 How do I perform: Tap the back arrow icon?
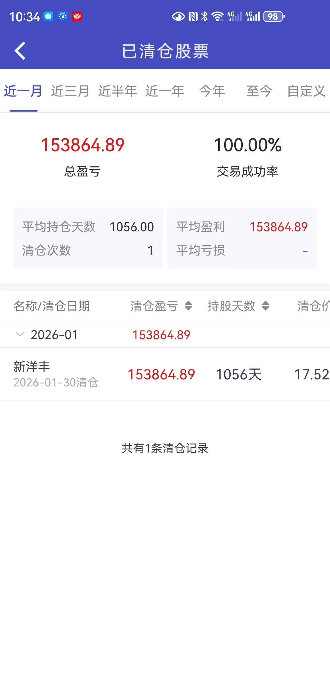20,51
